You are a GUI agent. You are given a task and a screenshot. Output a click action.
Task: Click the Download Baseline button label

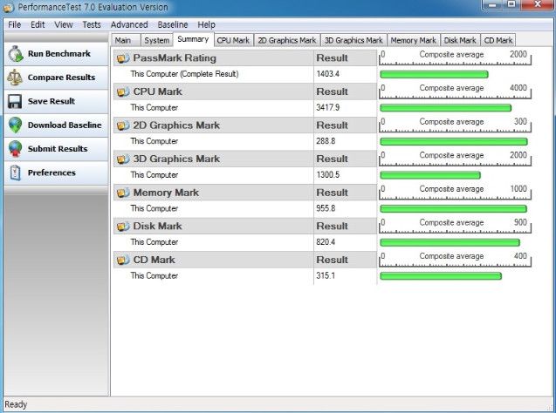click(65, 125)
